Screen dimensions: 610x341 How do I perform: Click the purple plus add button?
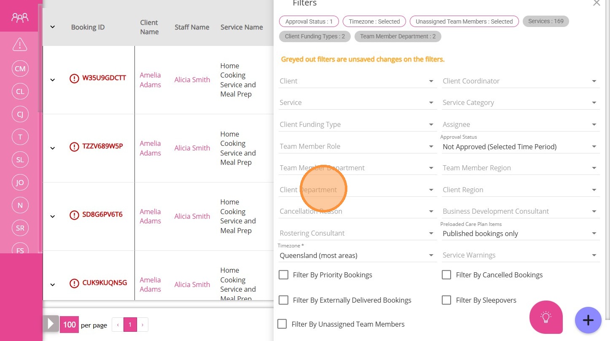pos(588,320)
